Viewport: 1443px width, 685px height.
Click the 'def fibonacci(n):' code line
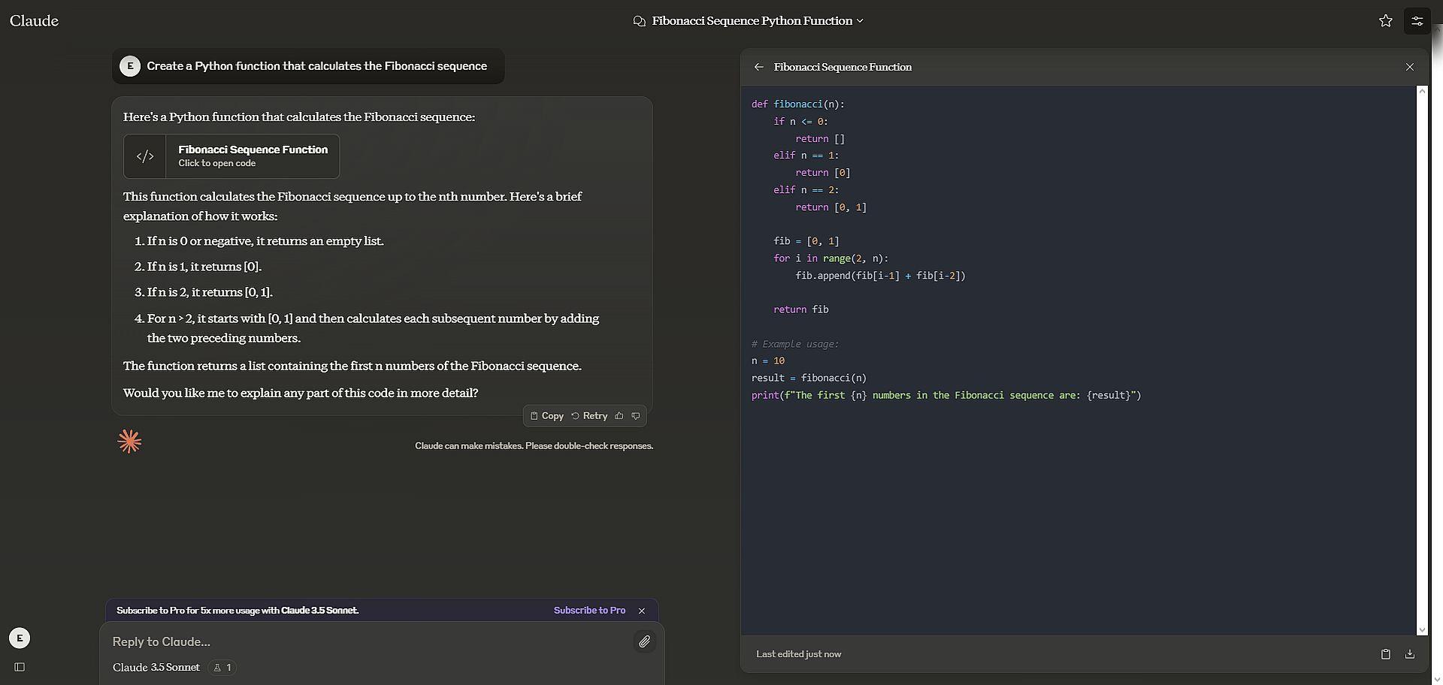798,104
